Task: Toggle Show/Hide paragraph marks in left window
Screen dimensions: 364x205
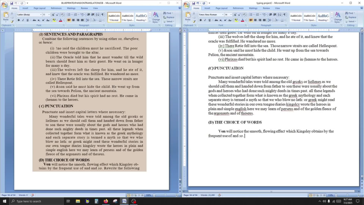Action: coord(102,15)
